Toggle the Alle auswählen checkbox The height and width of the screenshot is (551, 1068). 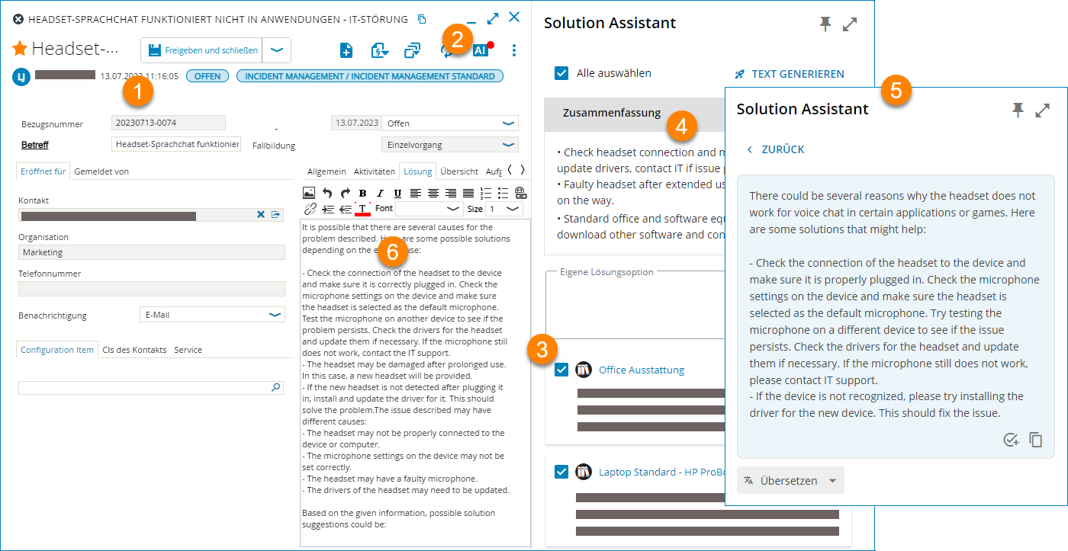(x=561, y=73)
